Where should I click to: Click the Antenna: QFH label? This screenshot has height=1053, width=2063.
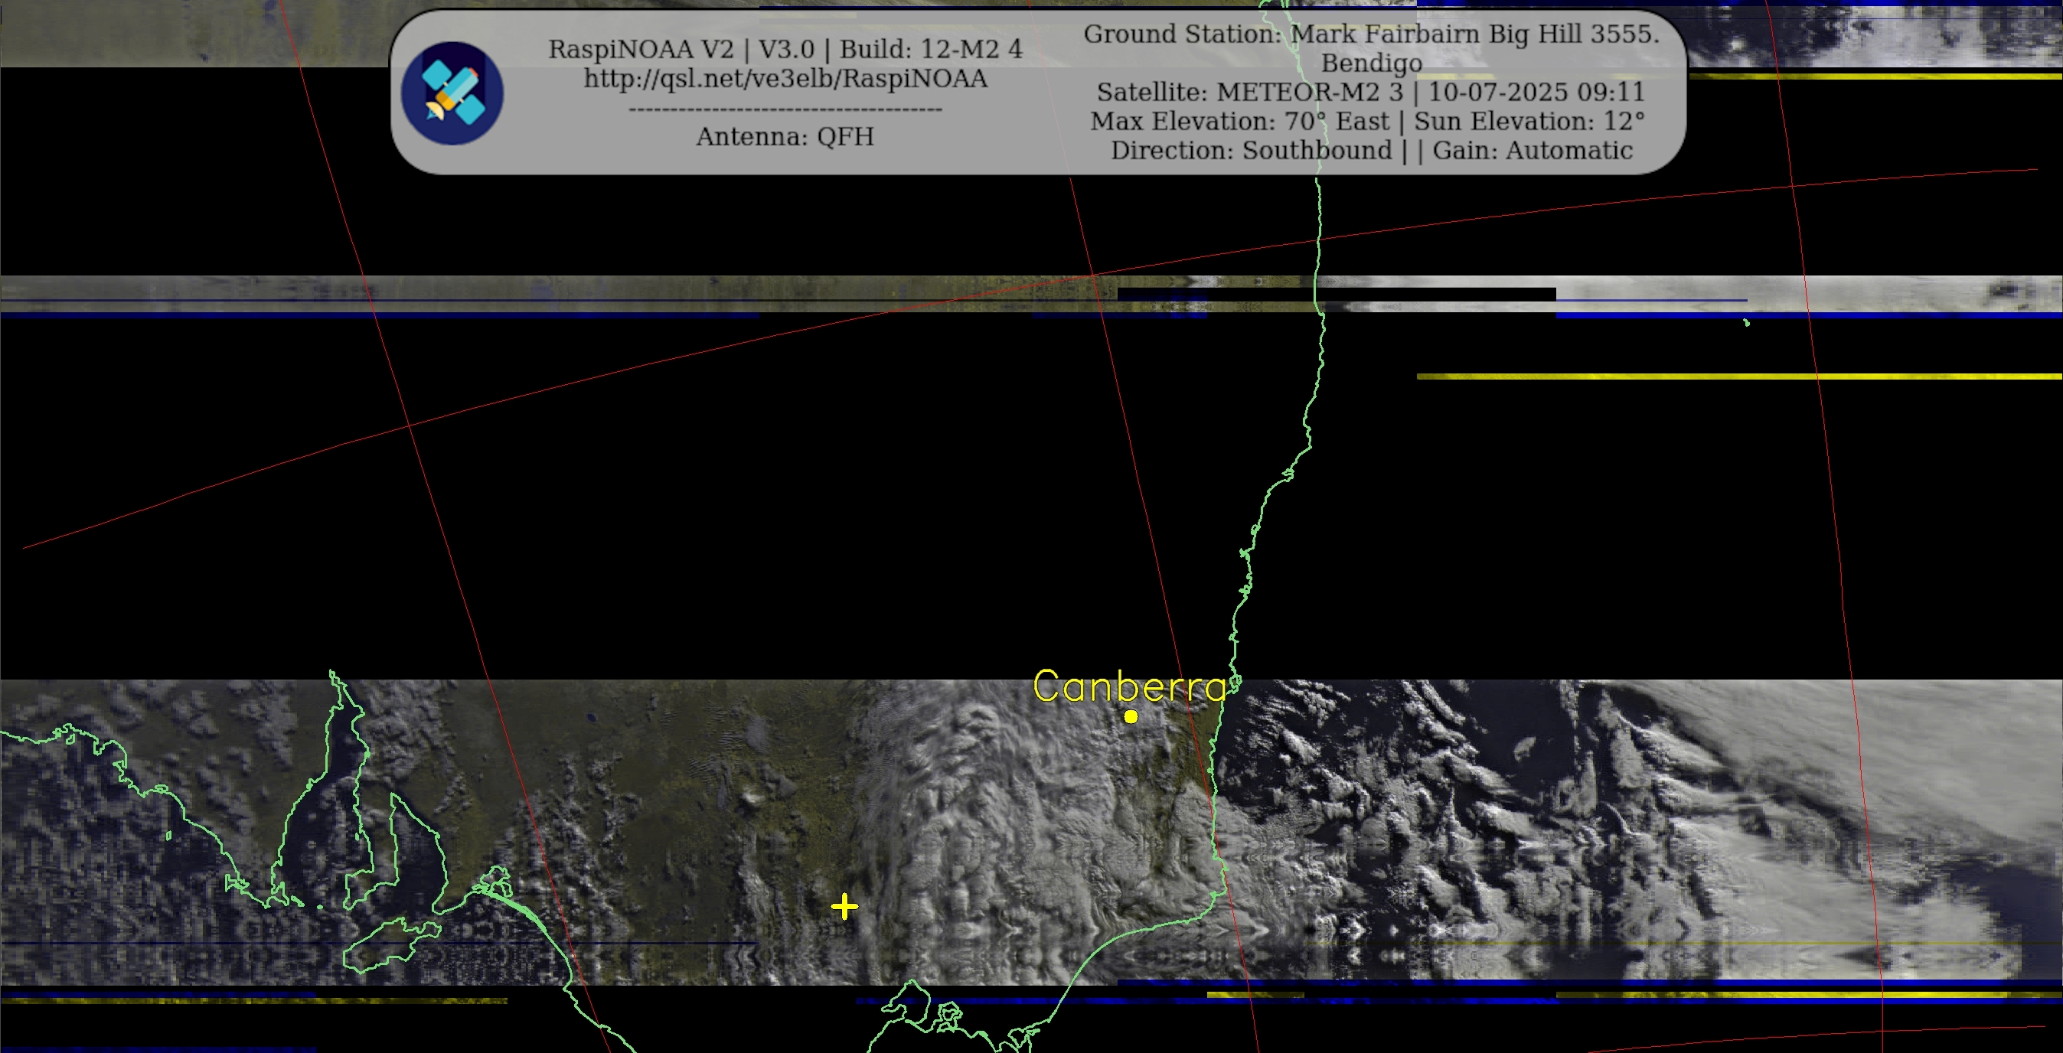click(x=785, y=136)
